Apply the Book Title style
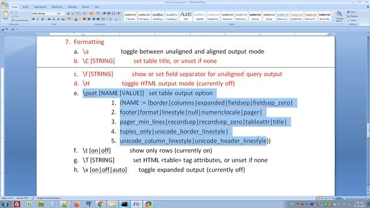370x208 pixels. (x=325, y=16)
